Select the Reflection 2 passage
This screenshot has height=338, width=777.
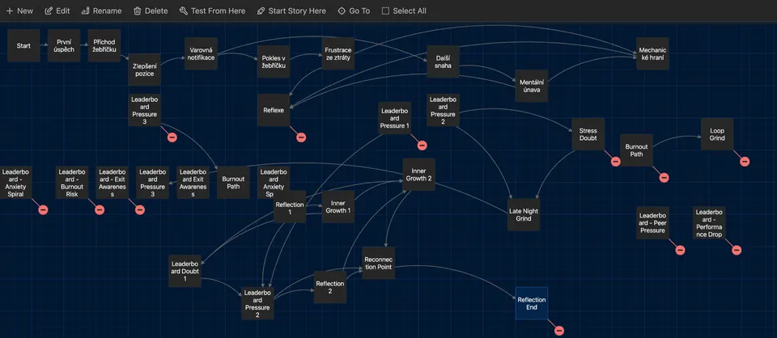pyautogui.click(x=330, y=287)
